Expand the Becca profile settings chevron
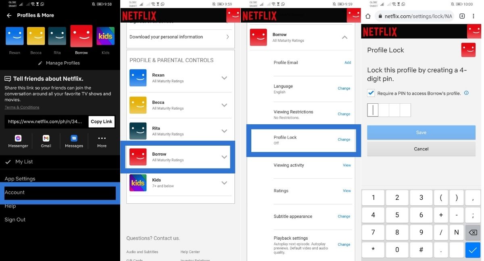This screenshot has width=484, height=261. (224, 105)
